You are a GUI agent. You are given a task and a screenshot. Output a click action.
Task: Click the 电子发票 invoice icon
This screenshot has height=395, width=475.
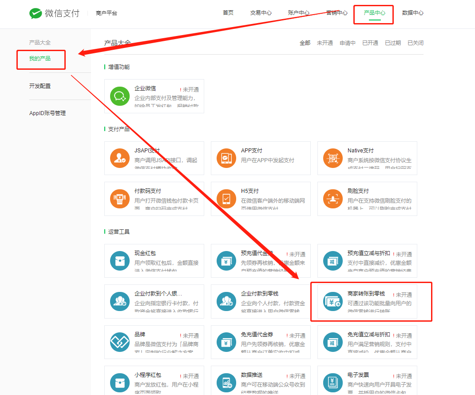coord(332,382)
